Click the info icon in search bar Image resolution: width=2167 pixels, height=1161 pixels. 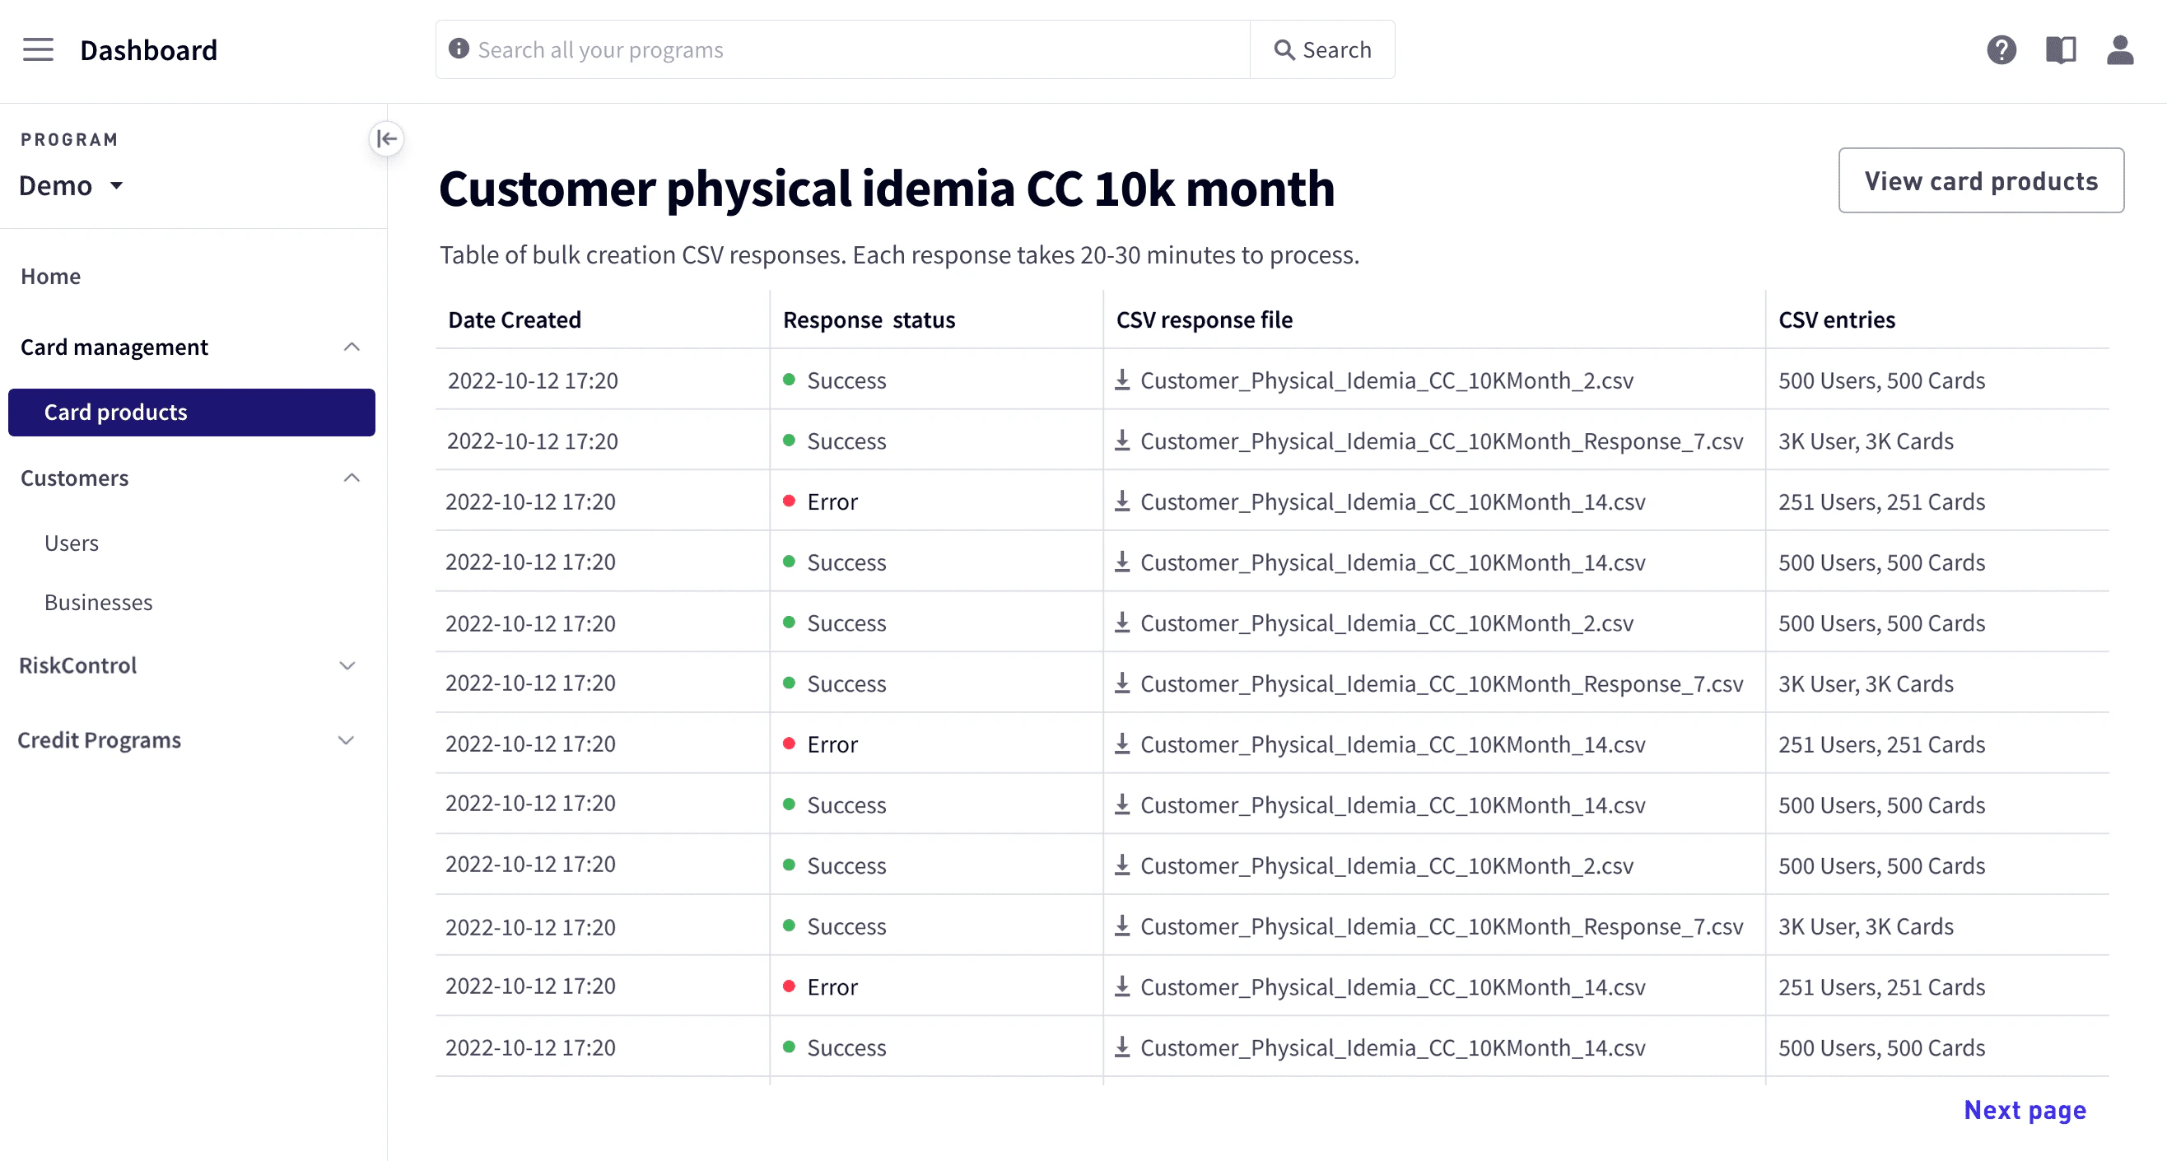pyautogui.click(x=459, y=49)
